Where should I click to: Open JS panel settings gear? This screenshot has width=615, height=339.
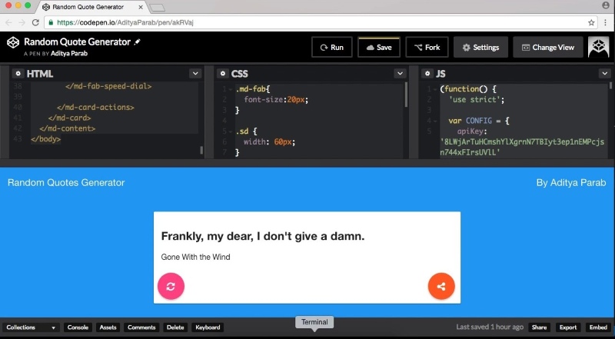point(427,73)
